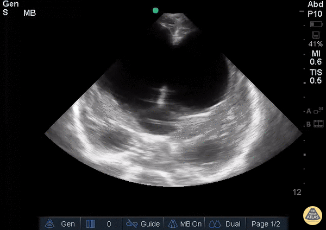
Task: Go to next soft key page via Page 1/2
Action: [267, 224]
